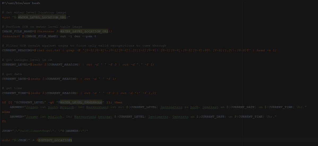Click the words 'zu hoch'
Viewport: 318px width, 146px height.
pyautogui.click(x=191, y=107)
